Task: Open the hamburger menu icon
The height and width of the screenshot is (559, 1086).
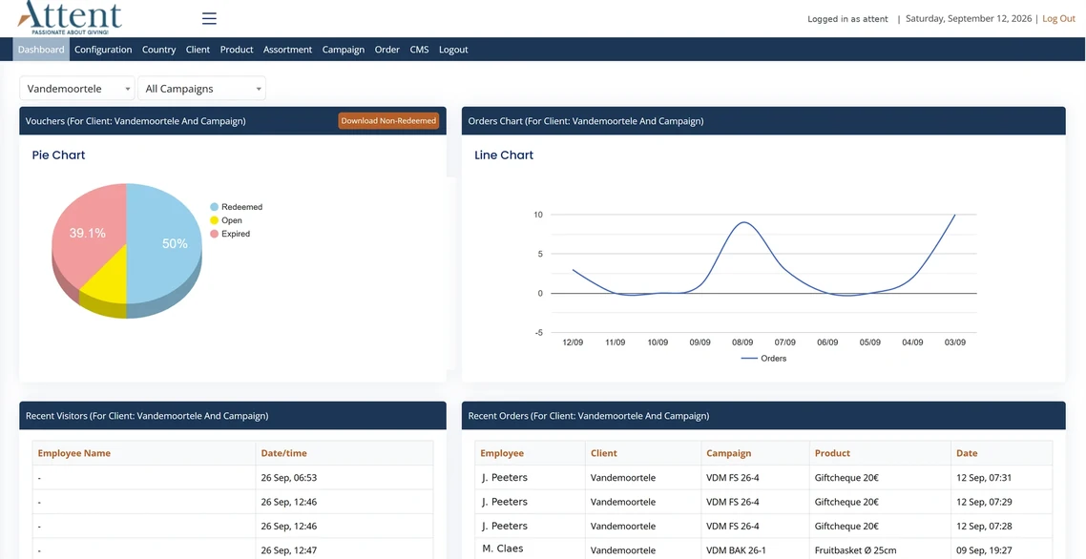Action: click(209, 19)
